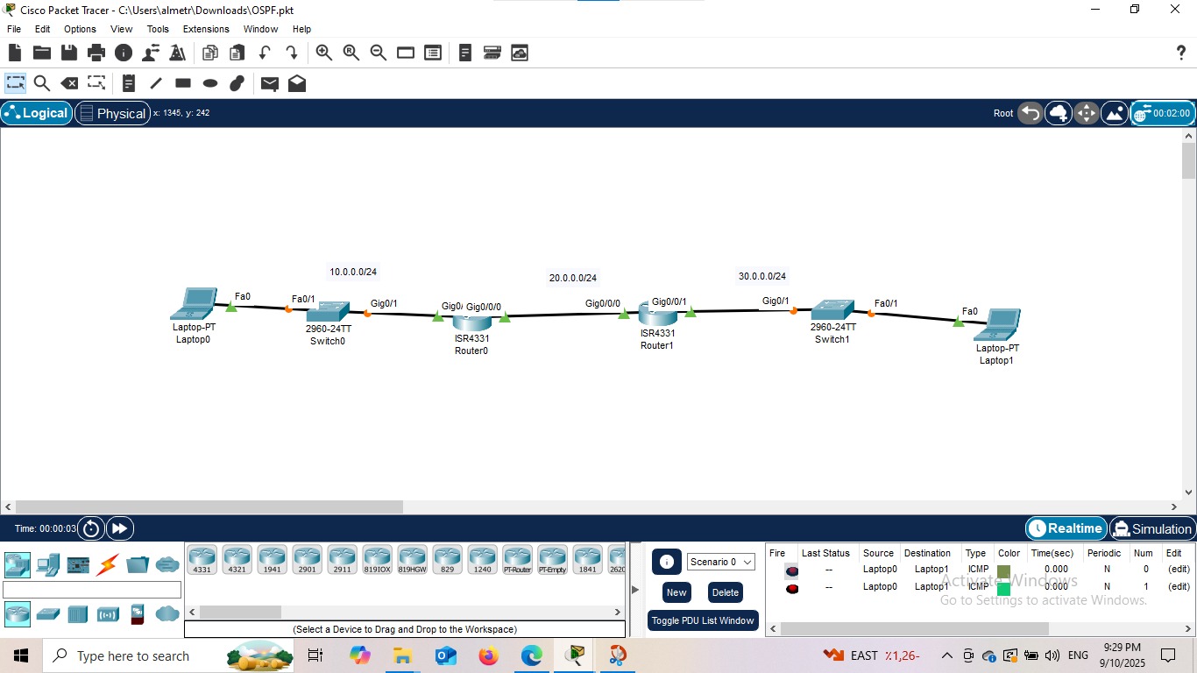Click the Undo arrow icon
The width and height of the screenshot is (1197, 673).
pos(265,53)
